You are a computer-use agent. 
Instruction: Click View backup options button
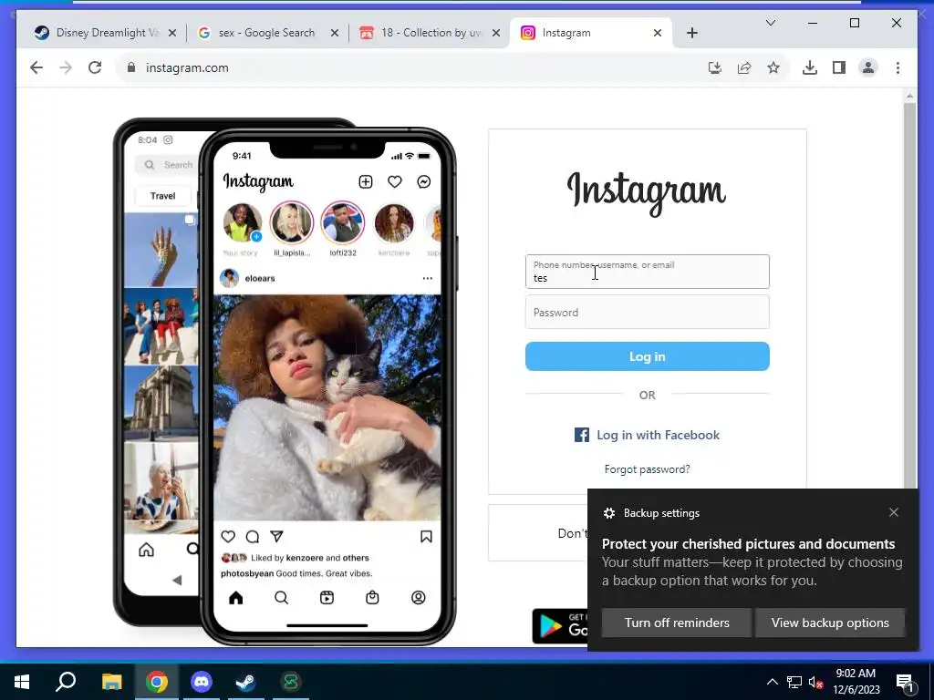tap(830, 623)
